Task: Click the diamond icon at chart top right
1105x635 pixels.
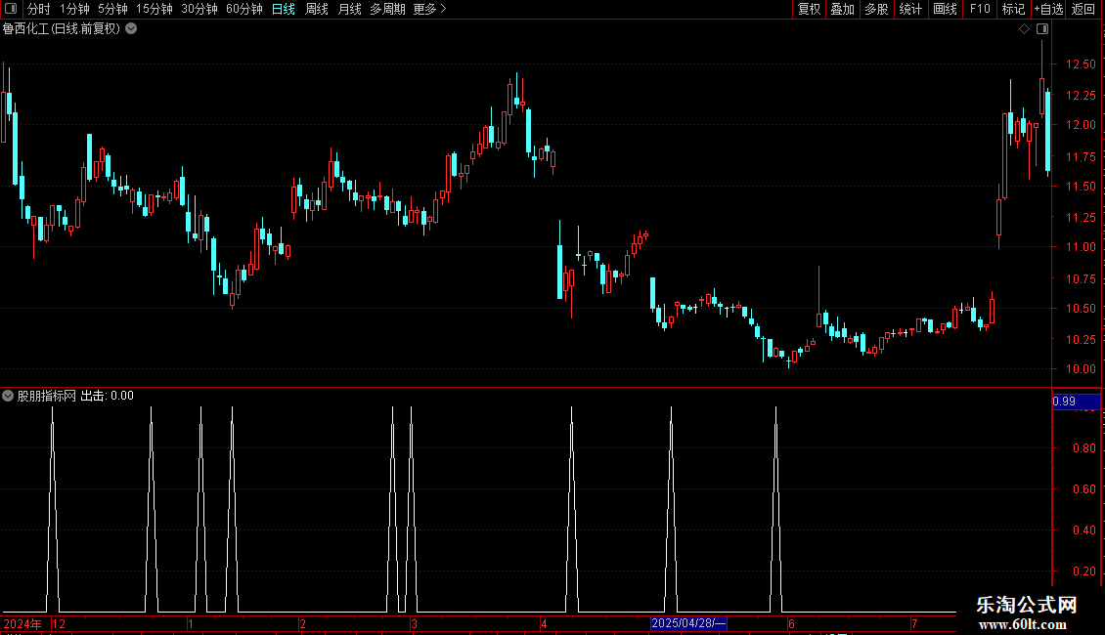Action: [1025, 29]
